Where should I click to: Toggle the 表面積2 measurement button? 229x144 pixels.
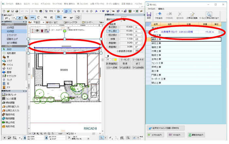click(113, 47)
